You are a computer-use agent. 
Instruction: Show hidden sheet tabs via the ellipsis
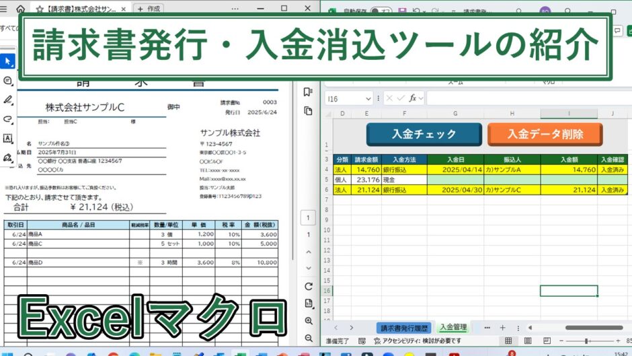pyautogui.click(x=487, y=328)
